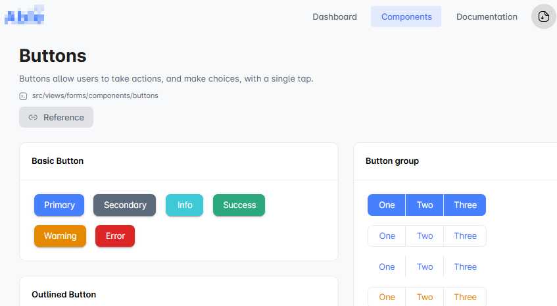Click the Buttons page heading

tap(53, 56)
